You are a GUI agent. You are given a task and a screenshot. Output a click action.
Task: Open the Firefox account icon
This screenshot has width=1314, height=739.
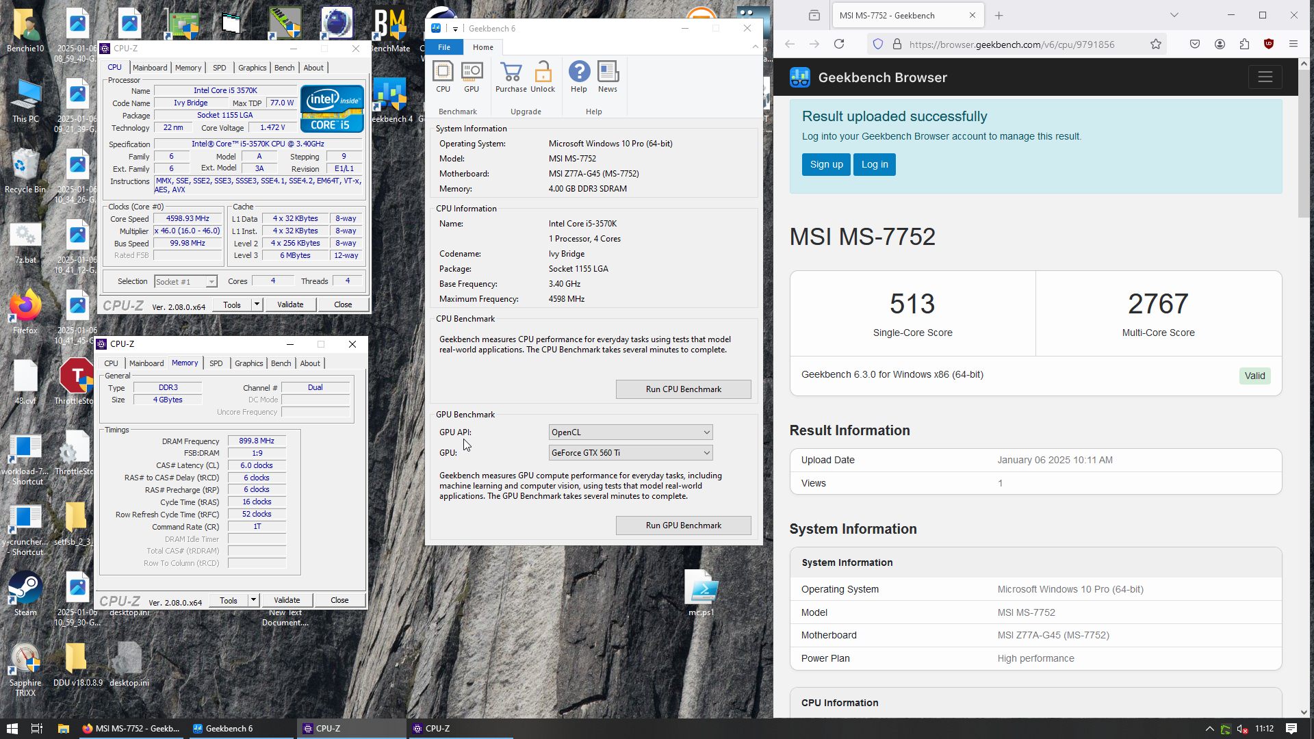click(x=1220, y=44)
